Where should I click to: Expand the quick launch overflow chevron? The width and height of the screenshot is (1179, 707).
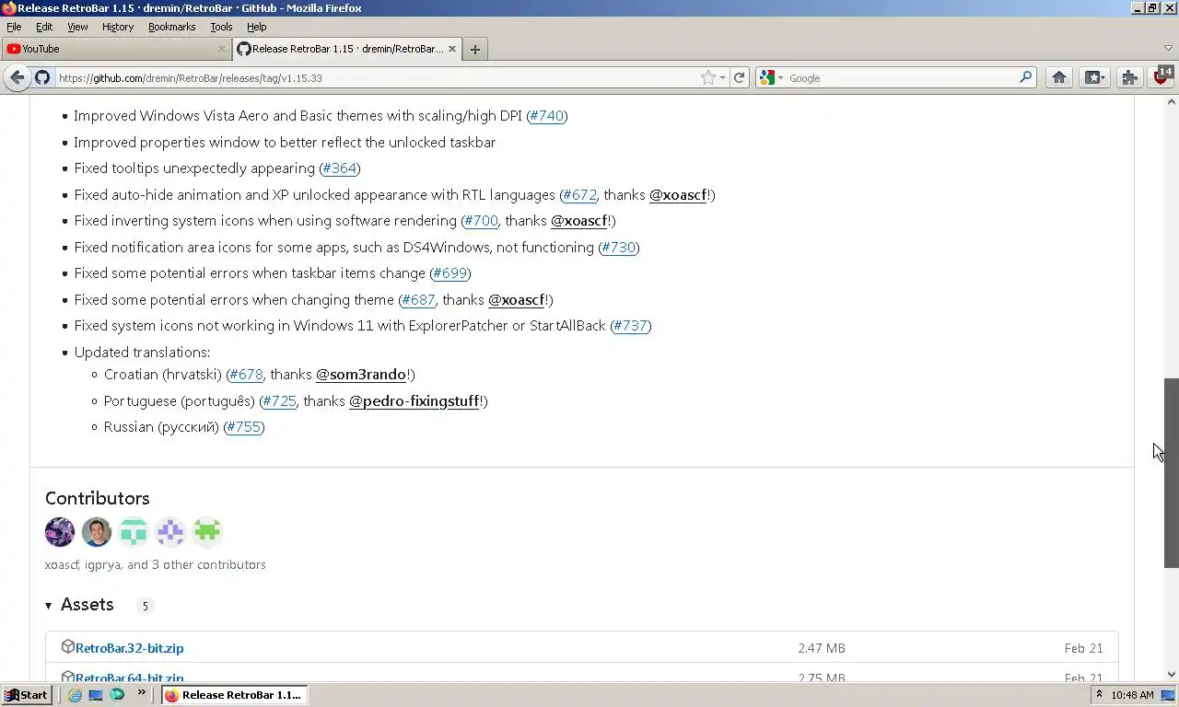click(x=142, y=692)
